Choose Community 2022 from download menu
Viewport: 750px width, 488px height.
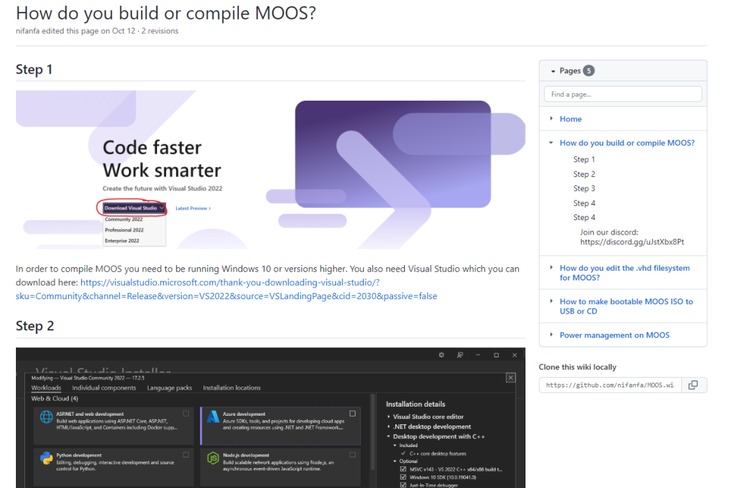tap(124, 219)
